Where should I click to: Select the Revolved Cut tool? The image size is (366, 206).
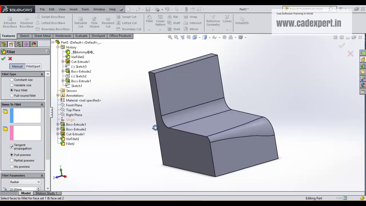pyautogui.click(x=108, y=22)
